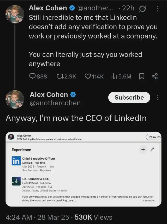
Task: Open view analytics icon showing 5.6M
Action: click(114, 76)
